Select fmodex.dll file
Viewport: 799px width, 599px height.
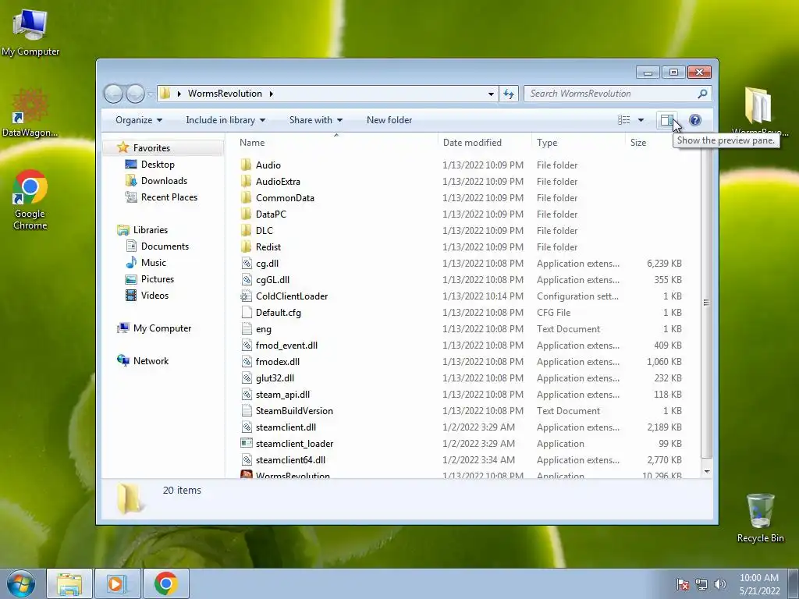pyautogui.click(x=278, y=362)
